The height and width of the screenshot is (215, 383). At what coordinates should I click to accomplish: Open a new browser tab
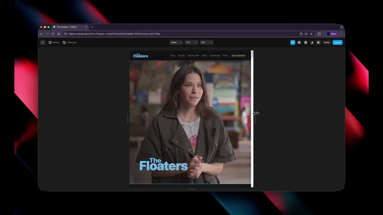coord(92,27)
